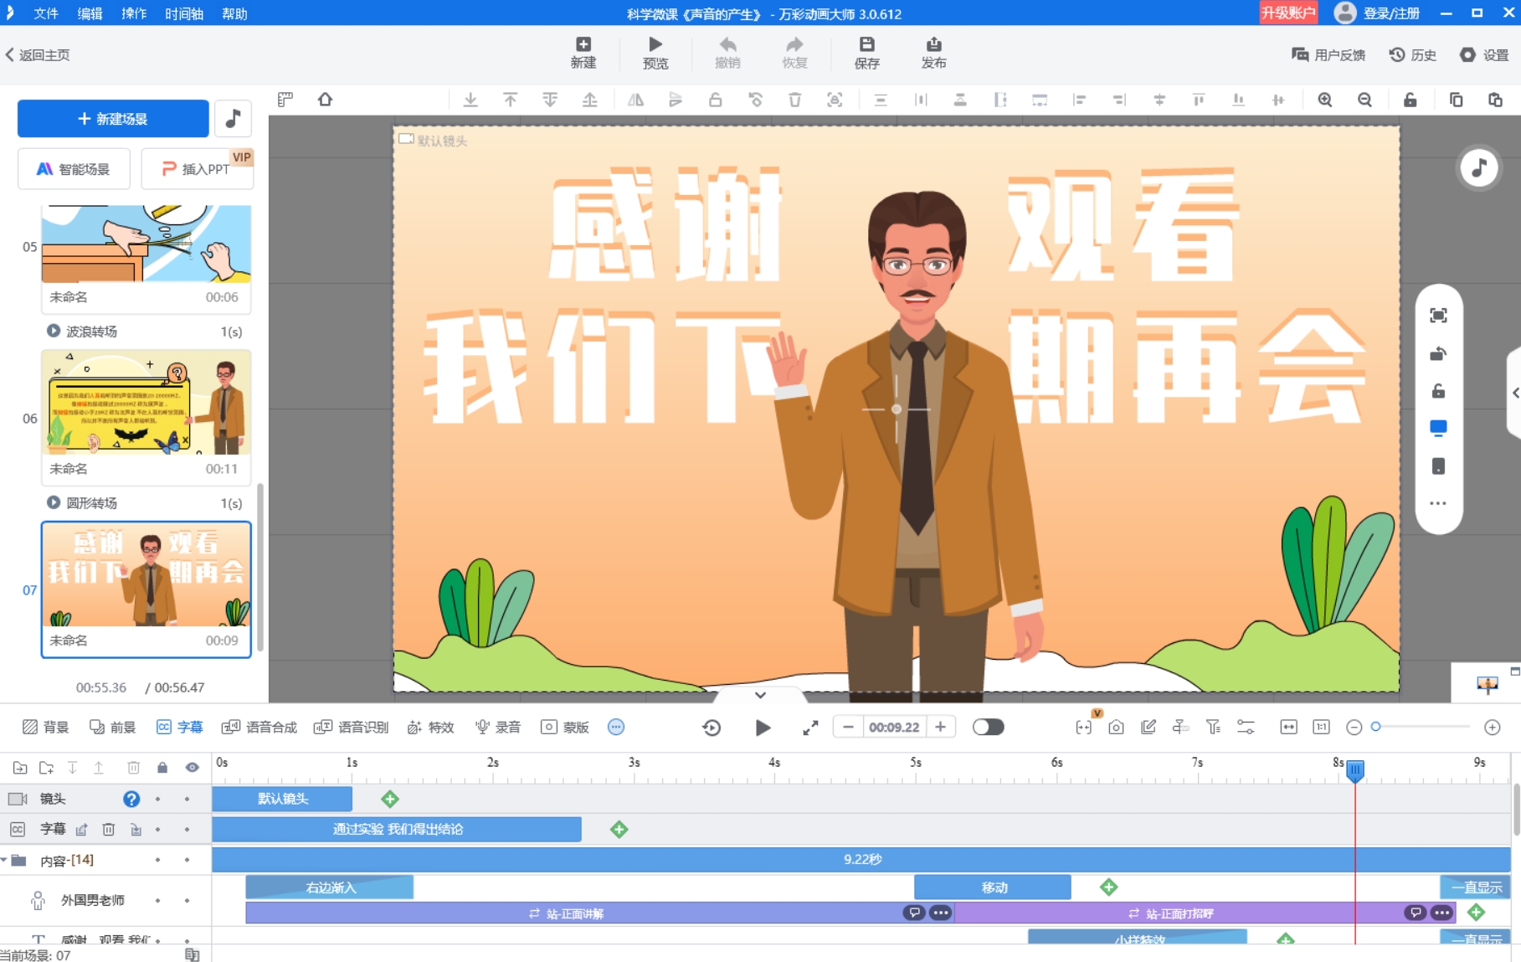This screenshot has width=1521, height=962.
Task: Click the 插入PPT button
Action: pos(197,169)
